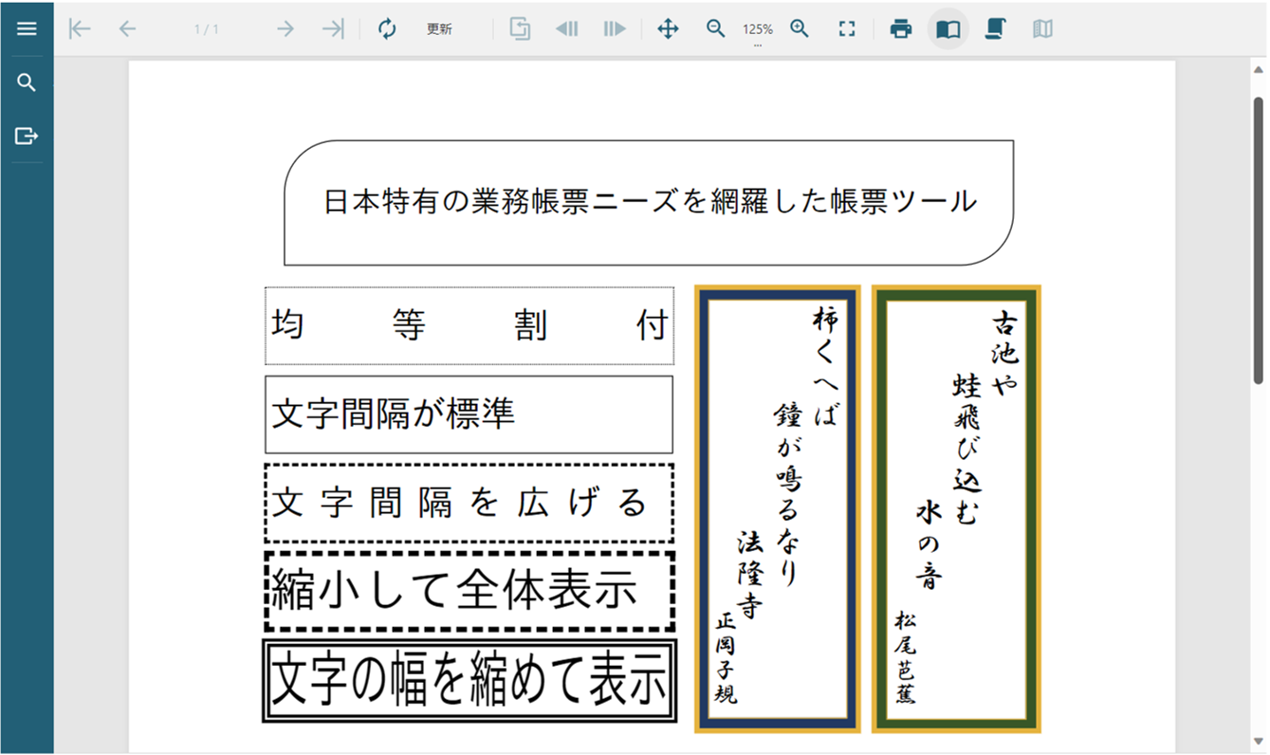Image resolution: width=1270 pixels, height=755 pixels.
Task: Switch to single page view
Action: 948,28
